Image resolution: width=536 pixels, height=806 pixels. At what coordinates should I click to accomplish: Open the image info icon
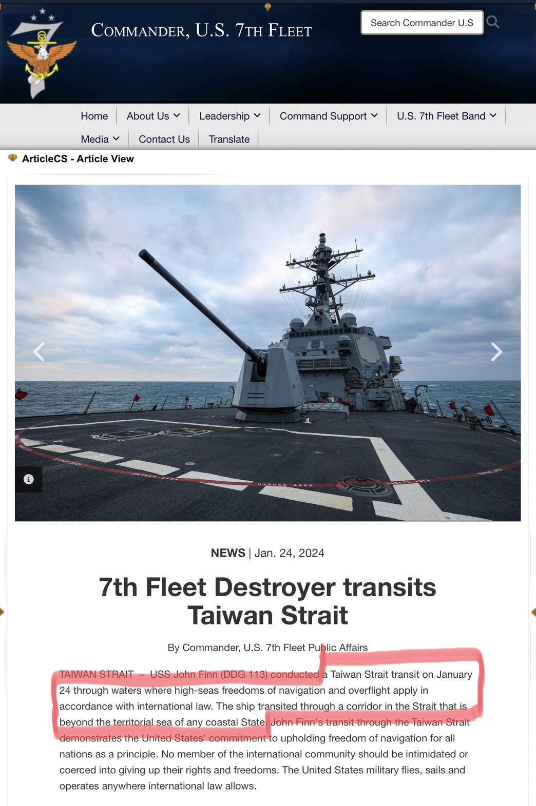29,479
